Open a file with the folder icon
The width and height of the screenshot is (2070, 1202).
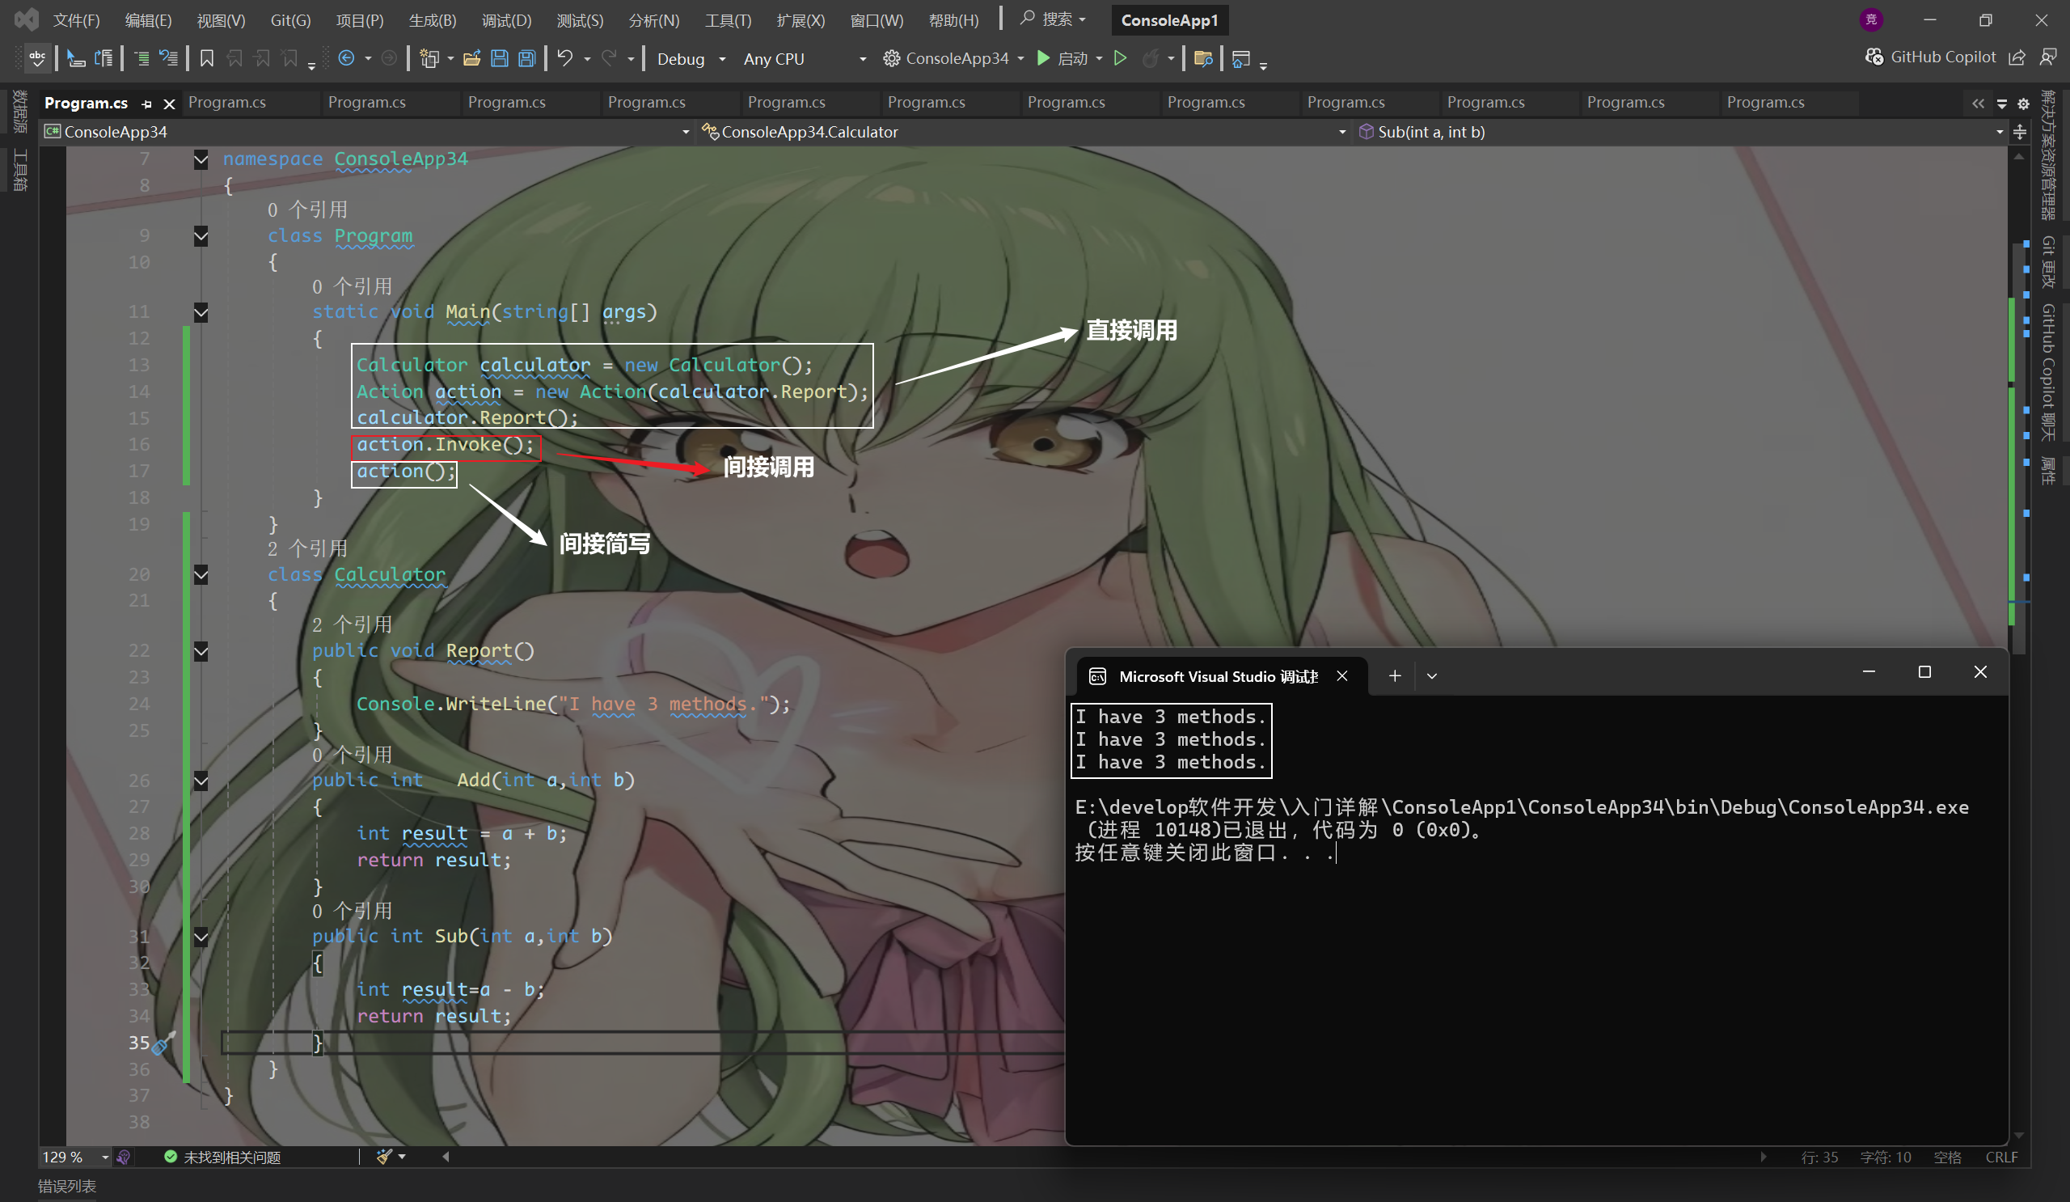[x=471, y=58]
